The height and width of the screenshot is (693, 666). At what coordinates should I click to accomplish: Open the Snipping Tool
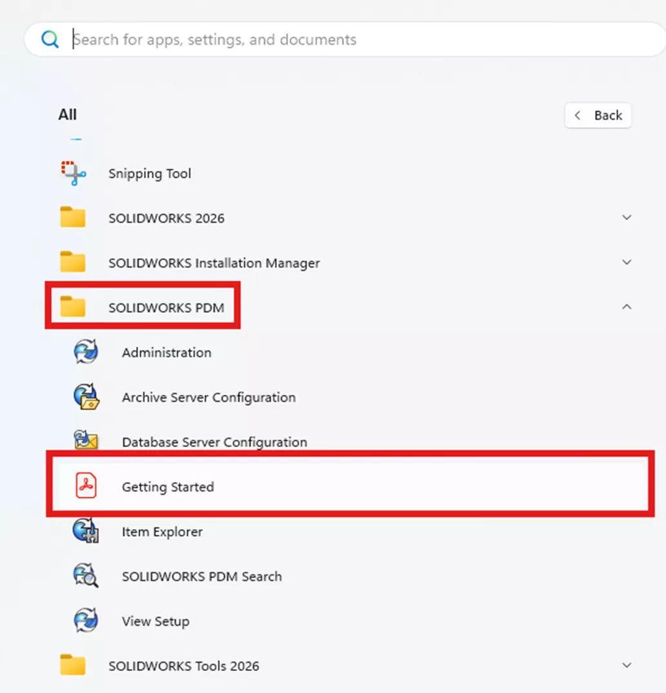[x=150, y=174]
